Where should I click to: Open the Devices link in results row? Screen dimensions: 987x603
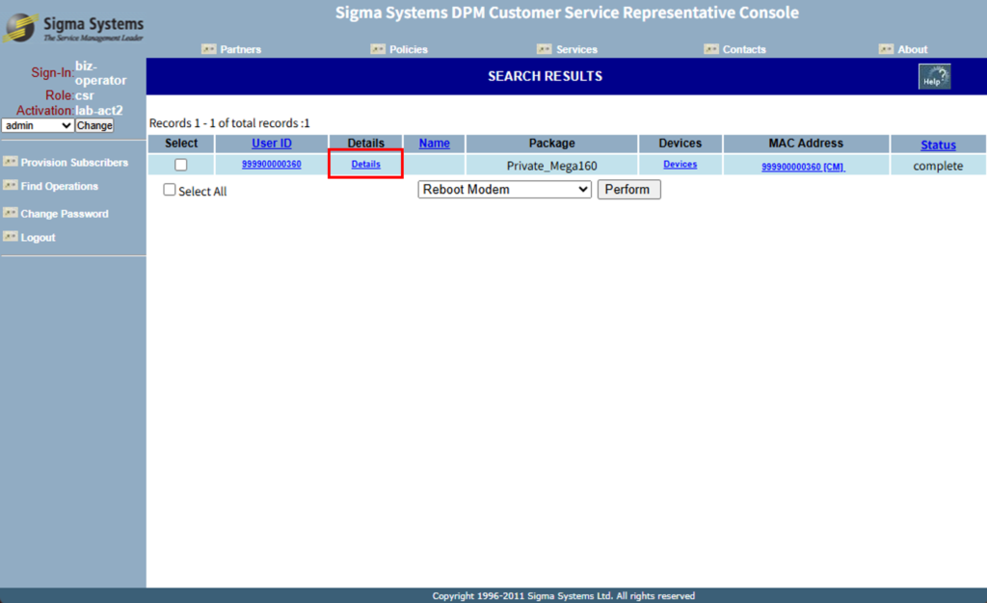pos(680,165)
